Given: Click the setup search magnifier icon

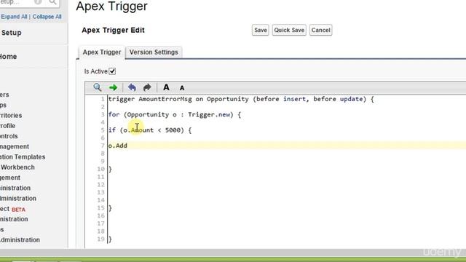Looking at the screenshot, I should tap(52, 2).
